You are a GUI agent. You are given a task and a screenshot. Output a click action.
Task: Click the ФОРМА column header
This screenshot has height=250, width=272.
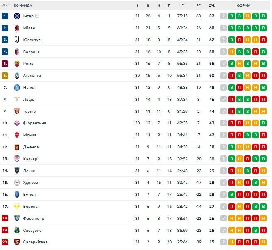(243, 5)
